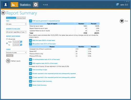Select the From/To date range radio button

pyautogui.click(x=7, y=43)
